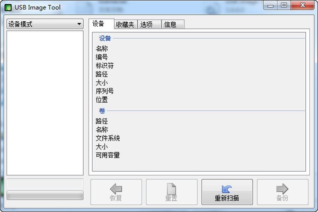
Task: Click the 卷 section header
Action: coord(102,111)
